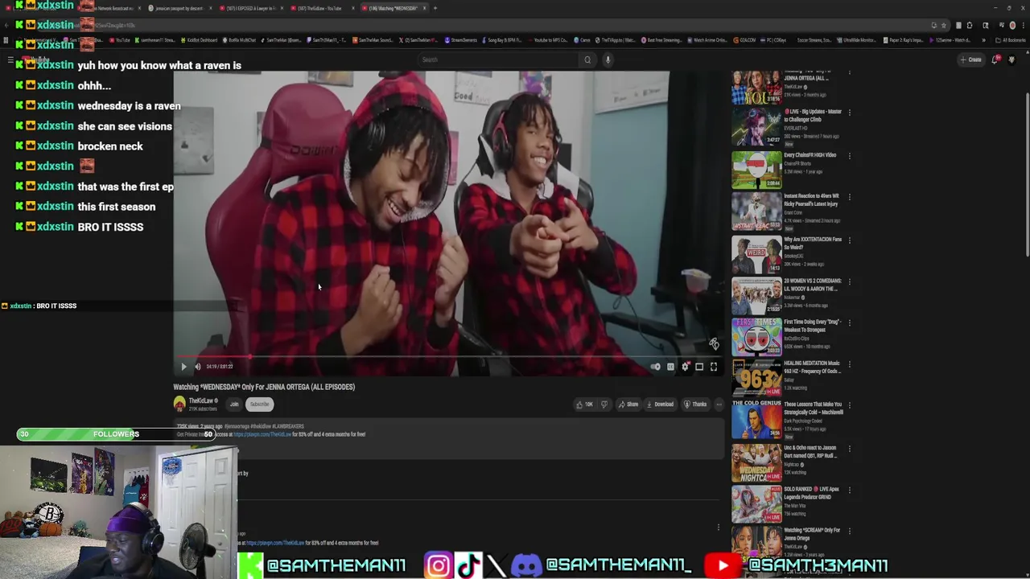Open the options menu for 20 WOMEN VS 2 COMEDIANS

point(849,282)
